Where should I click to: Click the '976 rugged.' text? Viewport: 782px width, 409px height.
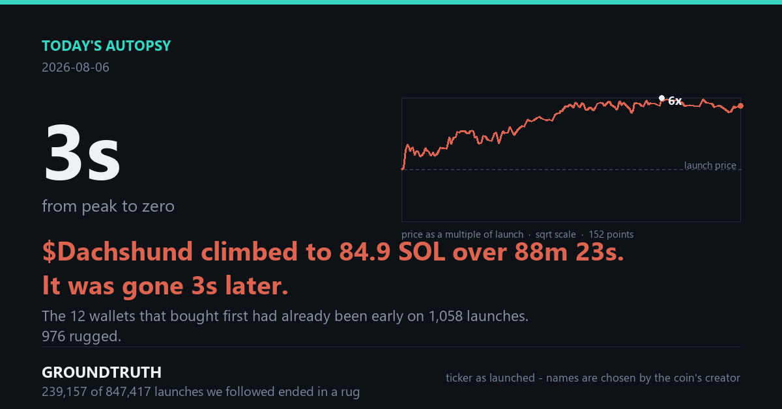pyautogui.click(x=81, y=337)
